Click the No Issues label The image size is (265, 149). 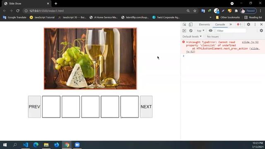click(x=213, y=36)
